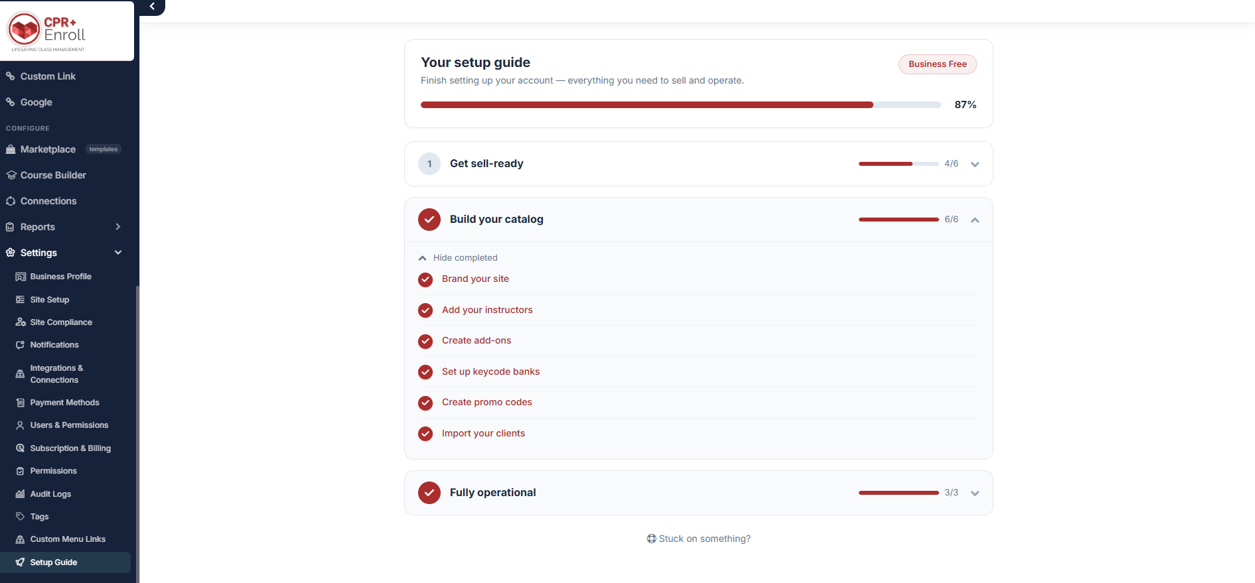Open Marketplace shopping bag icon

pyautogui.click(x=11, y=150)
